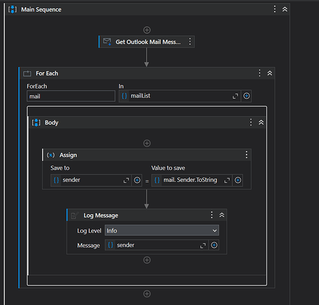Click the add activity plus above Get Outlook Mail

[x=147, y=30]
